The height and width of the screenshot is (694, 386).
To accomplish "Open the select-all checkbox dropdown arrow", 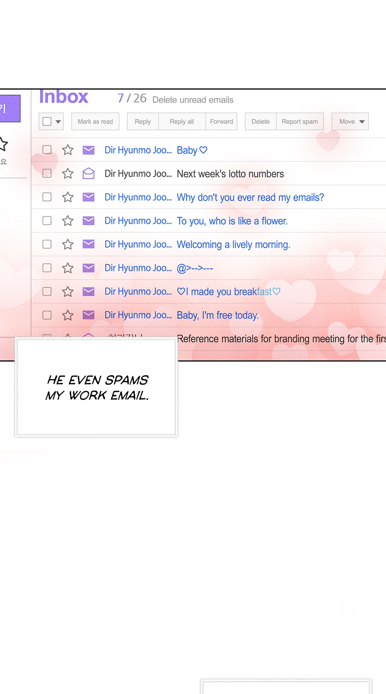I will point(58,122).
